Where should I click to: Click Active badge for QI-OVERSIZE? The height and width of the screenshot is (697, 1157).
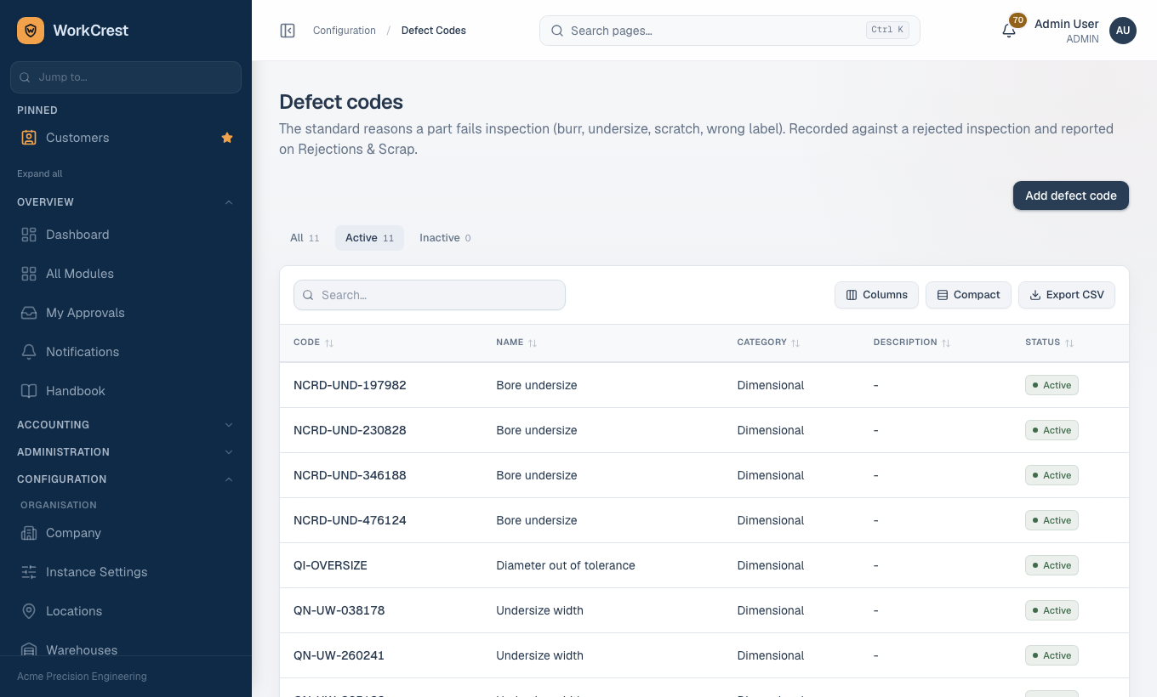(x=1052, y=565)
